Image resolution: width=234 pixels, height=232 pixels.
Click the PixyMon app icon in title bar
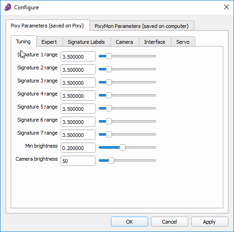pyautogui.click(x=8, y=7)
